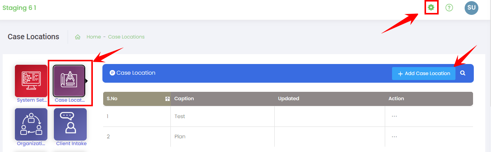Open the Organization tile icon
The height and width of the screenshot is (152, 491).
31,124
